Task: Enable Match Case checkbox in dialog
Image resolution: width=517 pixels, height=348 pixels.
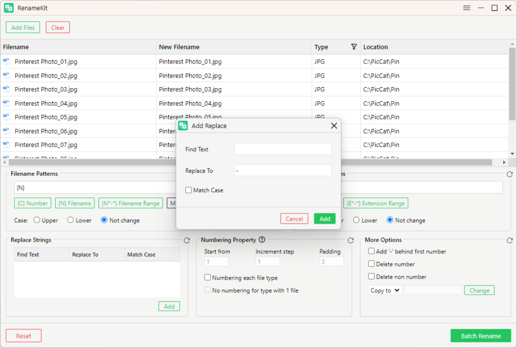Action: (188, 190)
